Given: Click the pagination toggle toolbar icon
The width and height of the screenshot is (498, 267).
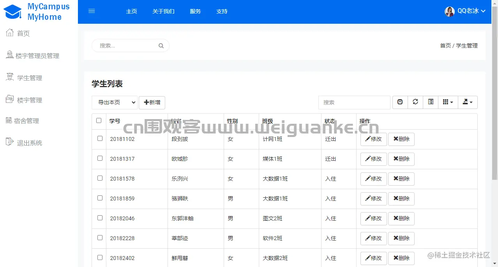Looking at the screenshot, I should tap(400, 102).
